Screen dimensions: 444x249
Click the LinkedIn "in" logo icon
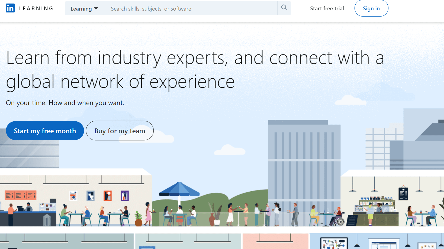coord(10,8)
